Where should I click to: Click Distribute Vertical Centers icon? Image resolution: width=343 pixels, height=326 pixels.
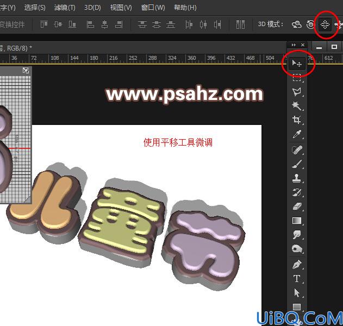click(157, 24)
